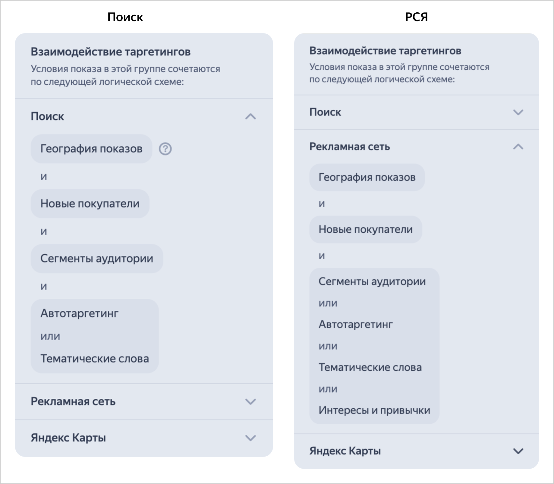The height and width of the screenshot is (484, 554).
Task: Collapse the Поиск section in left panel
Action: click(x=250, y=117)
